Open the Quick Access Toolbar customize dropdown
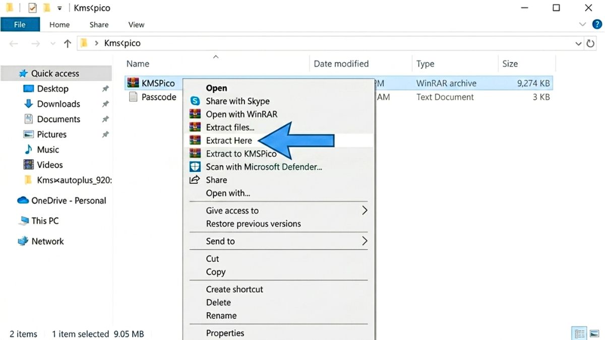This screenshot has width=605, height=340. [59, 9]
